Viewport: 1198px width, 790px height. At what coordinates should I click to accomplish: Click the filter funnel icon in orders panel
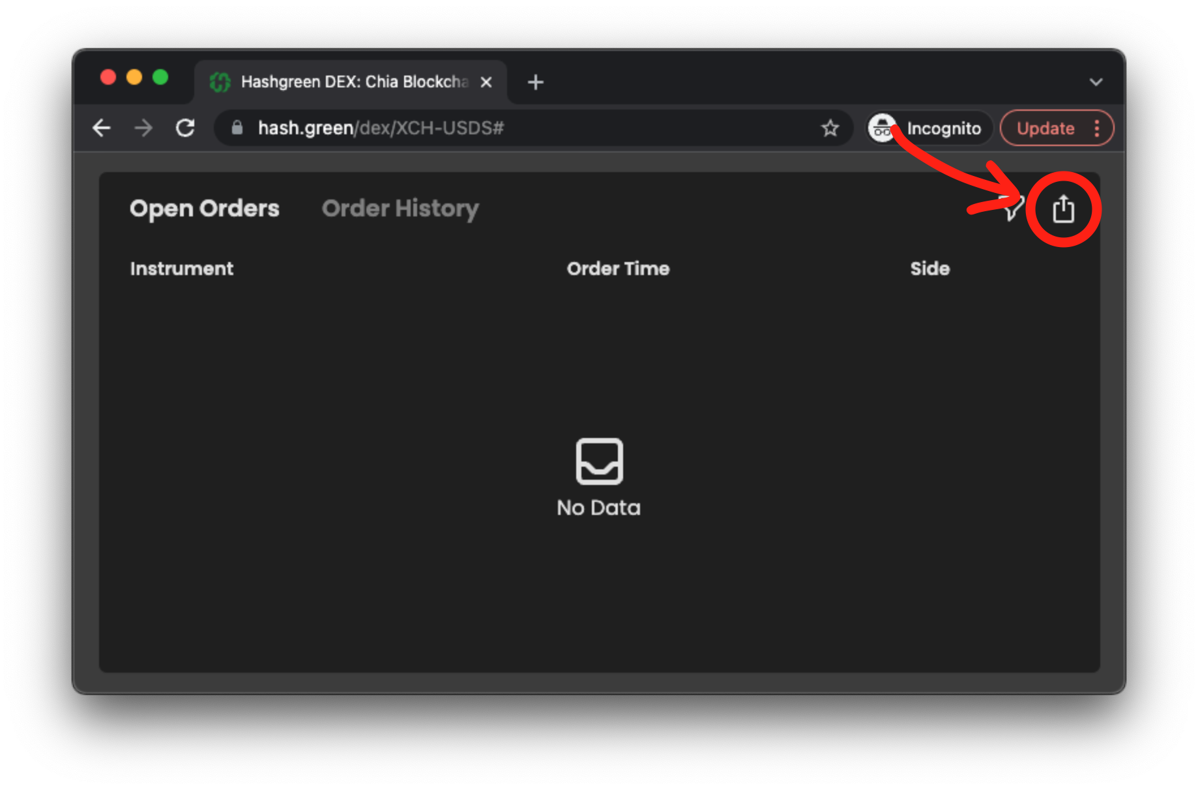pos(1012,209)
